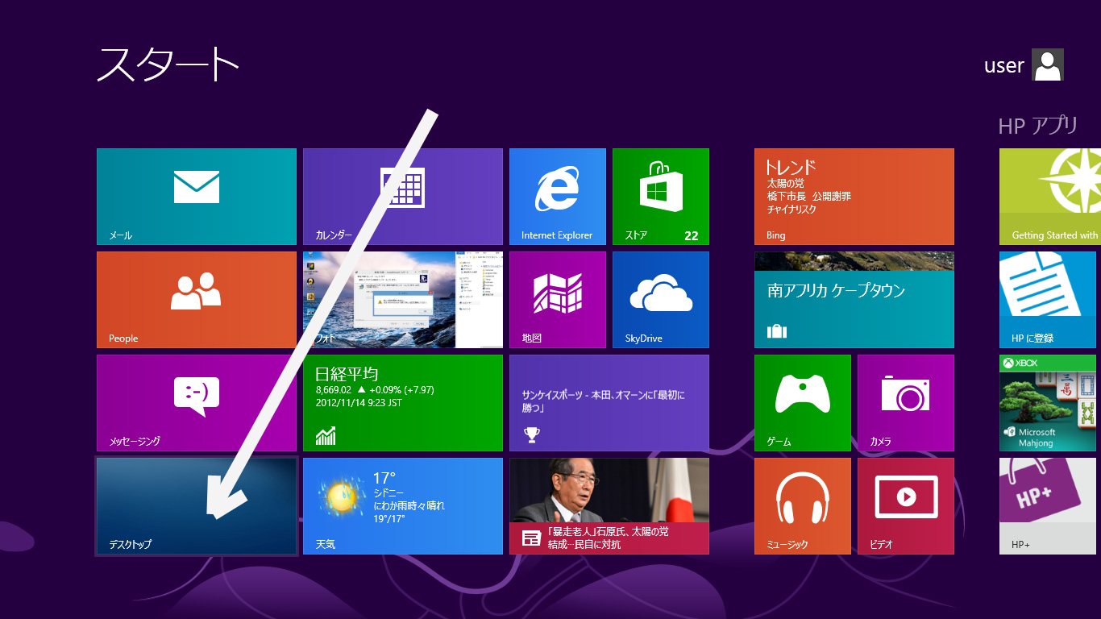Open the Music tile with headphones icon
Image resolution: width=1101 pixels, height=619 pixels.
click(803, 506)
